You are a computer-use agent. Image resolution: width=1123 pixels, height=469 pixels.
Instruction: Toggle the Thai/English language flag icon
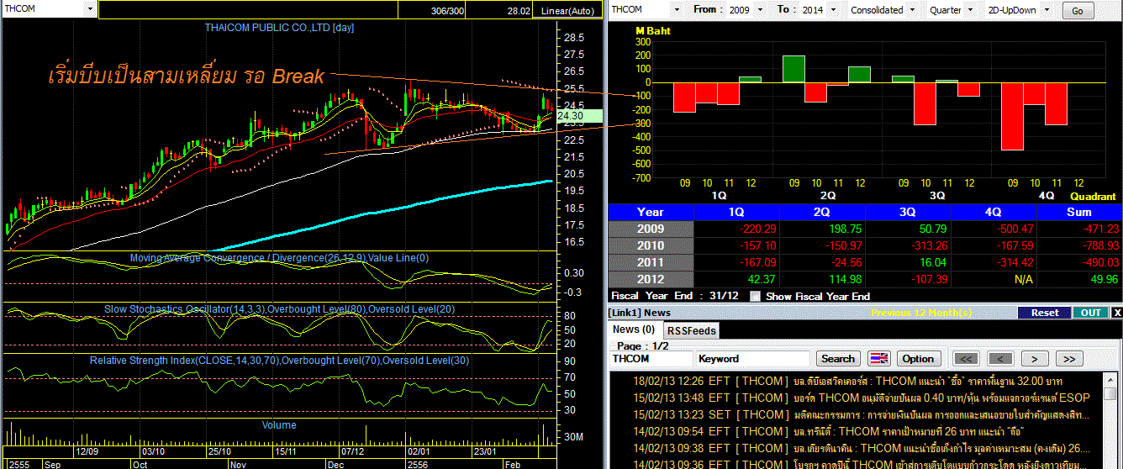pos(878,358)
